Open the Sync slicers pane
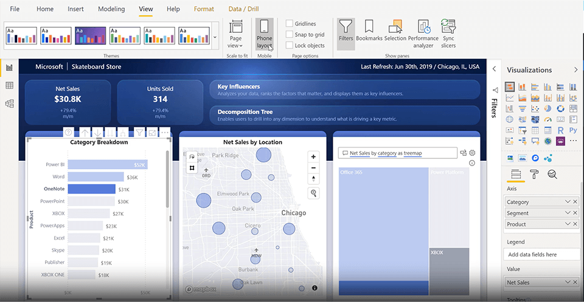584x302 pixels. [x=448, y=33]
